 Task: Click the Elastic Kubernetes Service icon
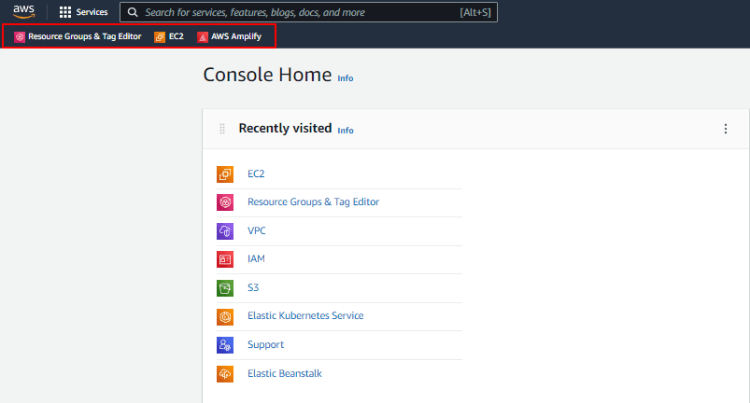tap(225, 316)
